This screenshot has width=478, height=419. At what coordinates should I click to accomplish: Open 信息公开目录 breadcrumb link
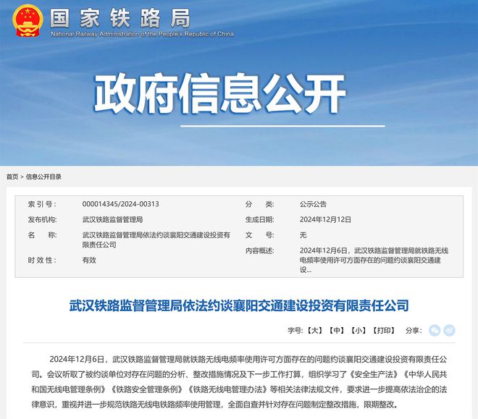point(43,177)
